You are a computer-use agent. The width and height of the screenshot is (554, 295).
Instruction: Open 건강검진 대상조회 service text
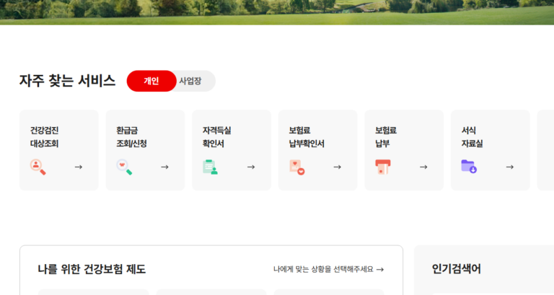pyautogui.click(x=44, y=137)
